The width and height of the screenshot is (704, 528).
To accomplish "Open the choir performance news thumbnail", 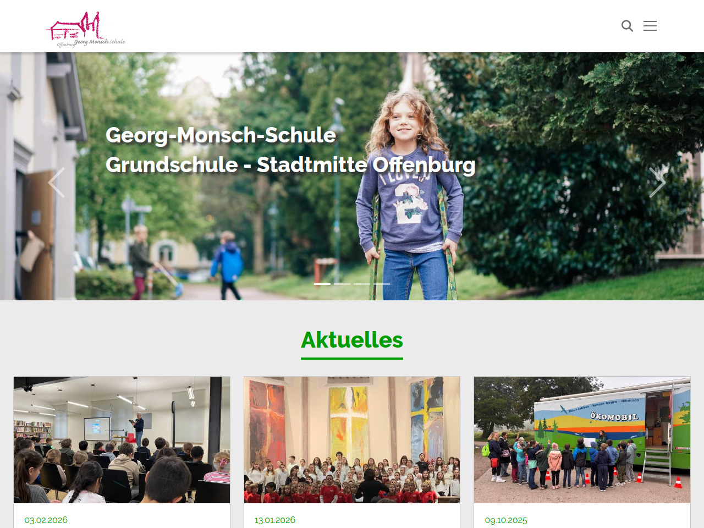I will tap(352, 440).
